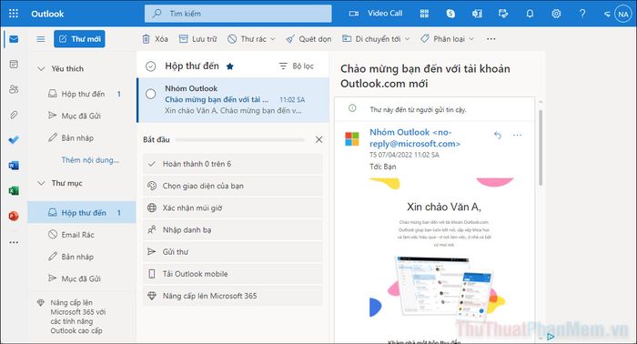Open more actions on the email header
This screenshot has height=344, width=637.
(x=517, y=136)
